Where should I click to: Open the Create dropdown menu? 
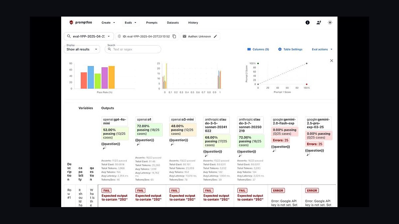pyautogui.click(x=108, y=23)
